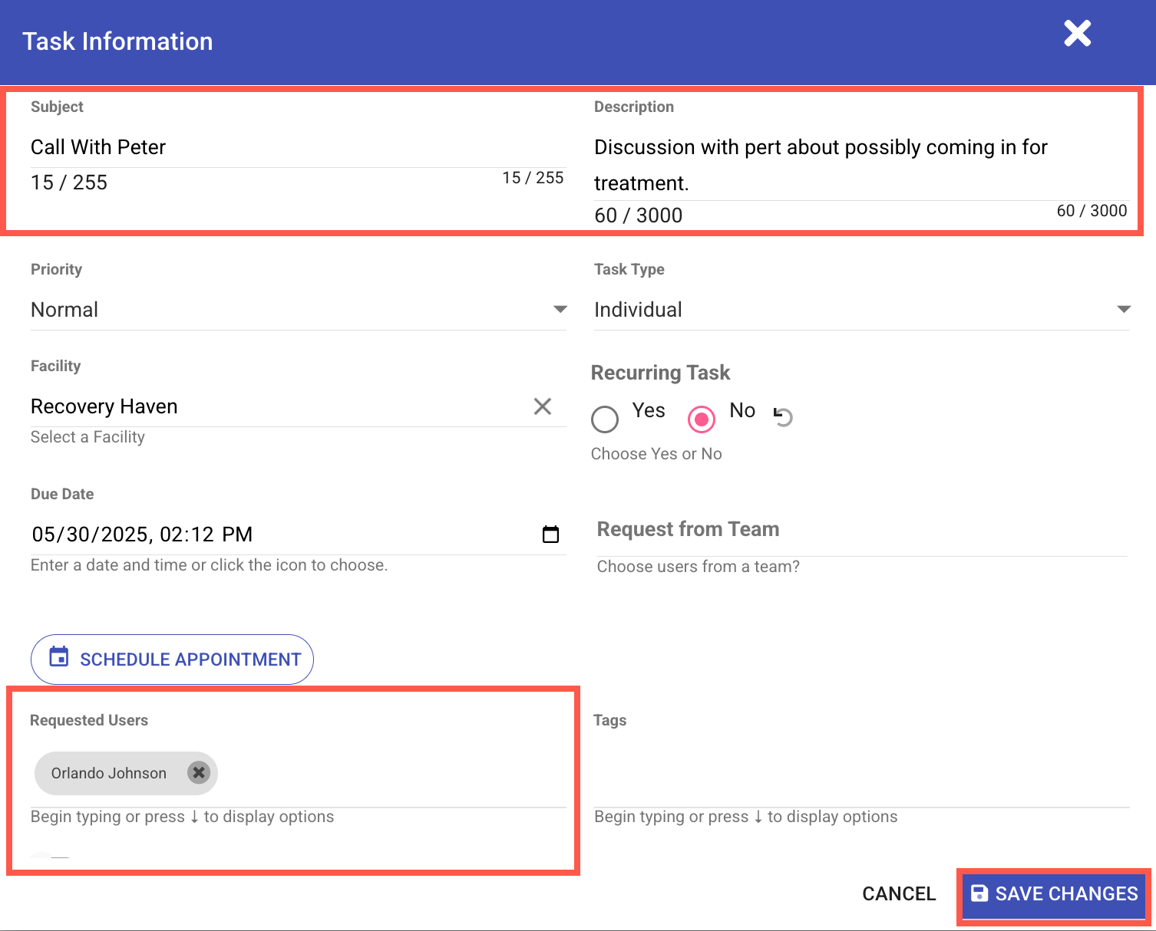The width and height of the screenshot is (1156, 931).
Task: Remove Orlando Johnson from Requested Users
Action: pos(199,773)
